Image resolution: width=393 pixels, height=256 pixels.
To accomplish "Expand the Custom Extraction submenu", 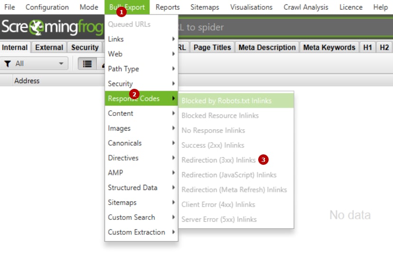I will point(141,232).
